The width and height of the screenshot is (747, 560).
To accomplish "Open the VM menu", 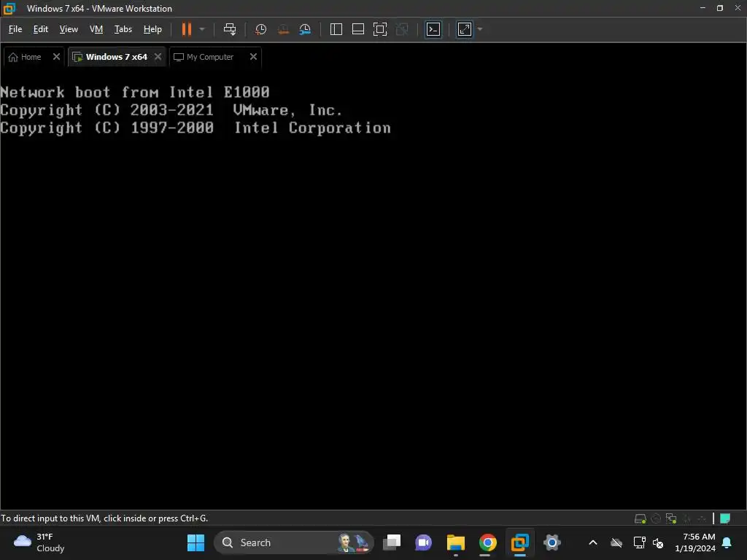I will (96, 29).
